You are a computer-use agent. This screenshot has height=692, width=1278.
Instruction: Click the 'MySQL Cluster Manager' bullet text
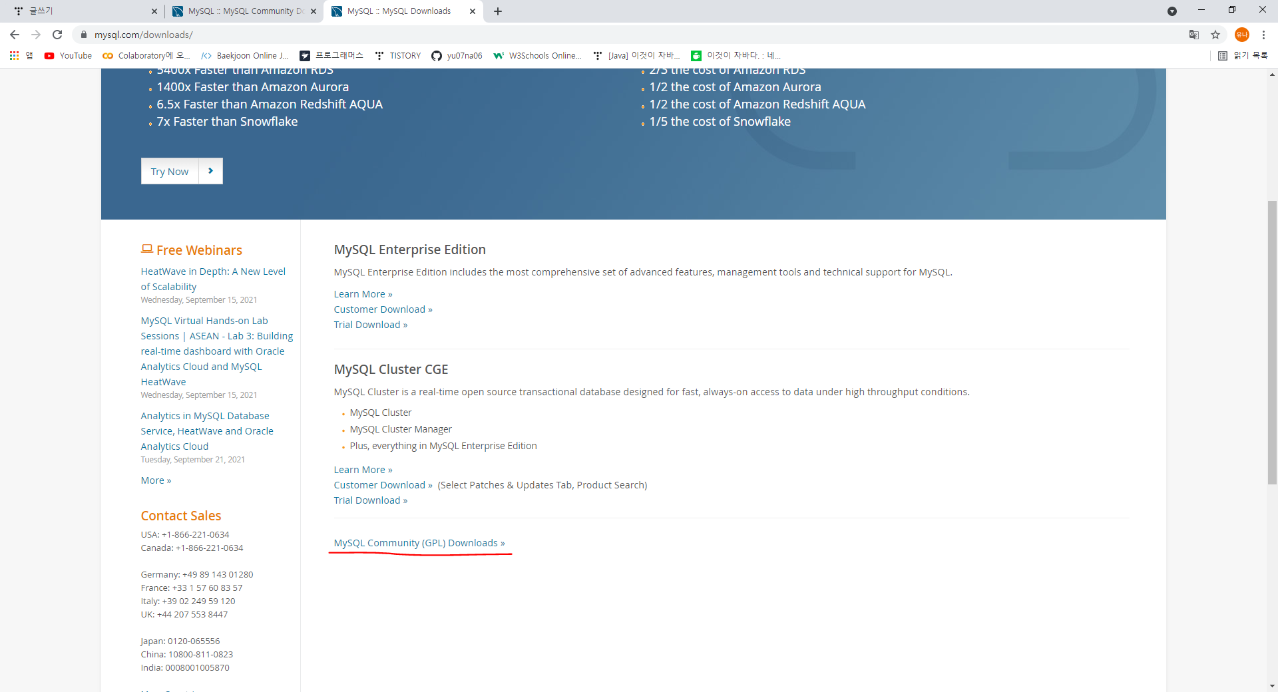[x=401, y=429]
